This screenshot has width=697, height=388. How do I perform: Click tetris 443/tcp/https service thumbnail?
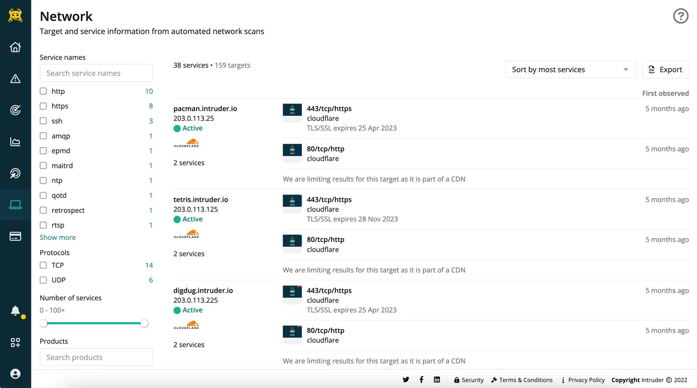[x=292, y=204]
